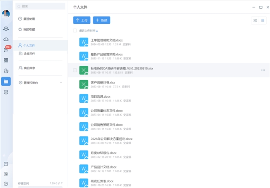Click the user avatar in the sidebar
Image resolution: width=270 pixels, height=188 pixels.
tap(6, 13)
